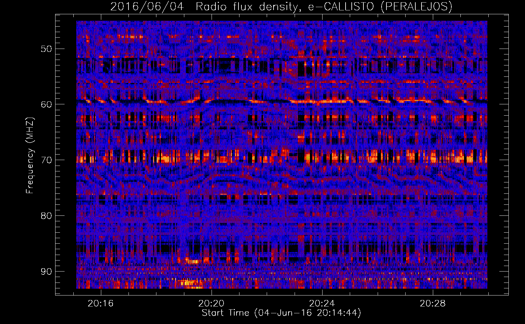Click the 50 MHz frequency tick label
This screenshot has height=324, width=525.
click(x=46, y=49)
